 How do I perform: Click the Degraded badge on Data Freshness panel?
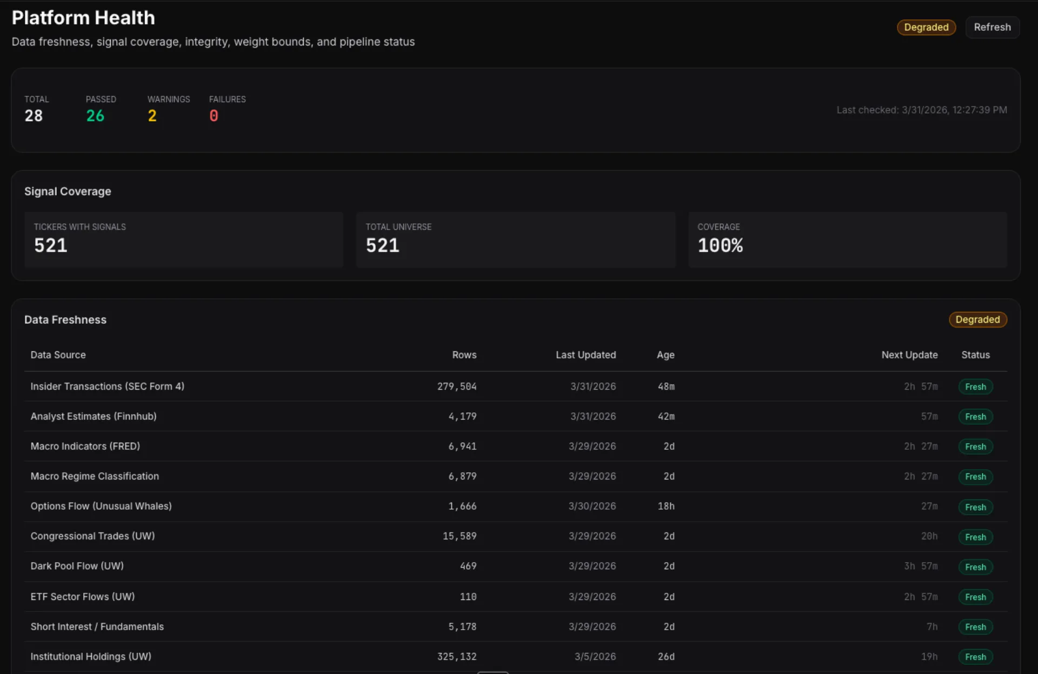(x=977, y=319)
